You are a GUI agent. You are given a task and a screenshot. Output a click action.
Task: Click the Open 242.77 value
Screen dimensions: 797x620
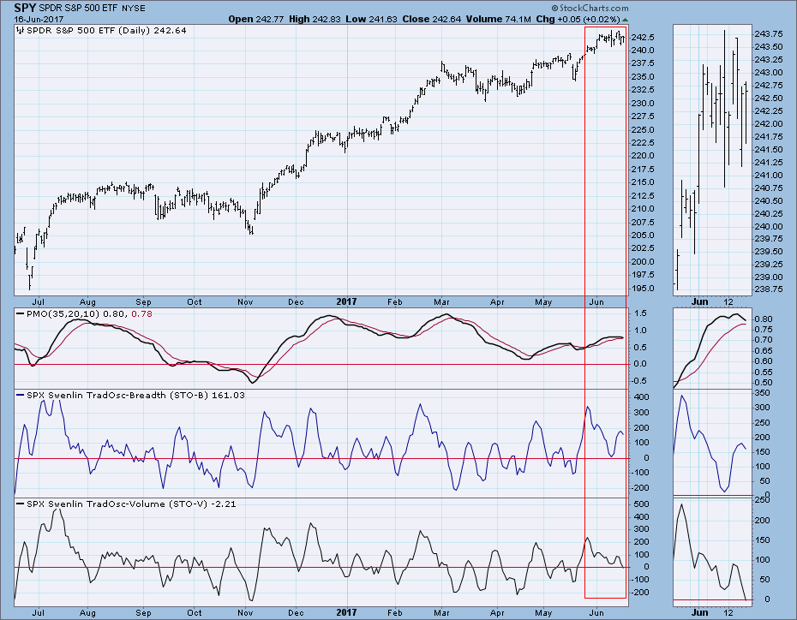point(255,20)
